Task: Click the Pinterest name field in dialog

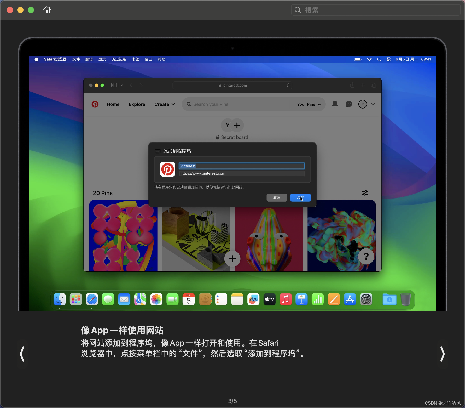Action: point(242,166)
